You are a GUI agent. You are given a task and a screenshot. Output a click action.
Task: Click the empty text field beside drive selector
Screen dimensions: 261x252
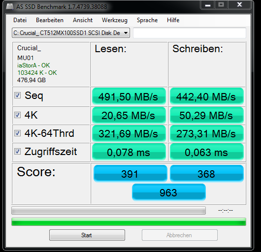point(190,33)
